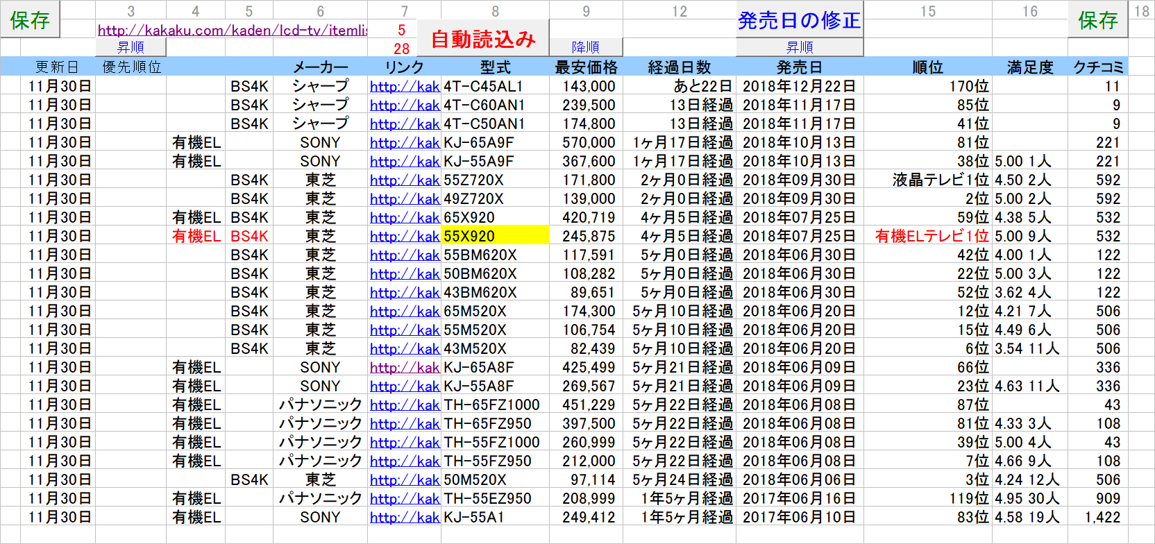
Task: Click the 自動読込み button
Action: coord(483,39)
